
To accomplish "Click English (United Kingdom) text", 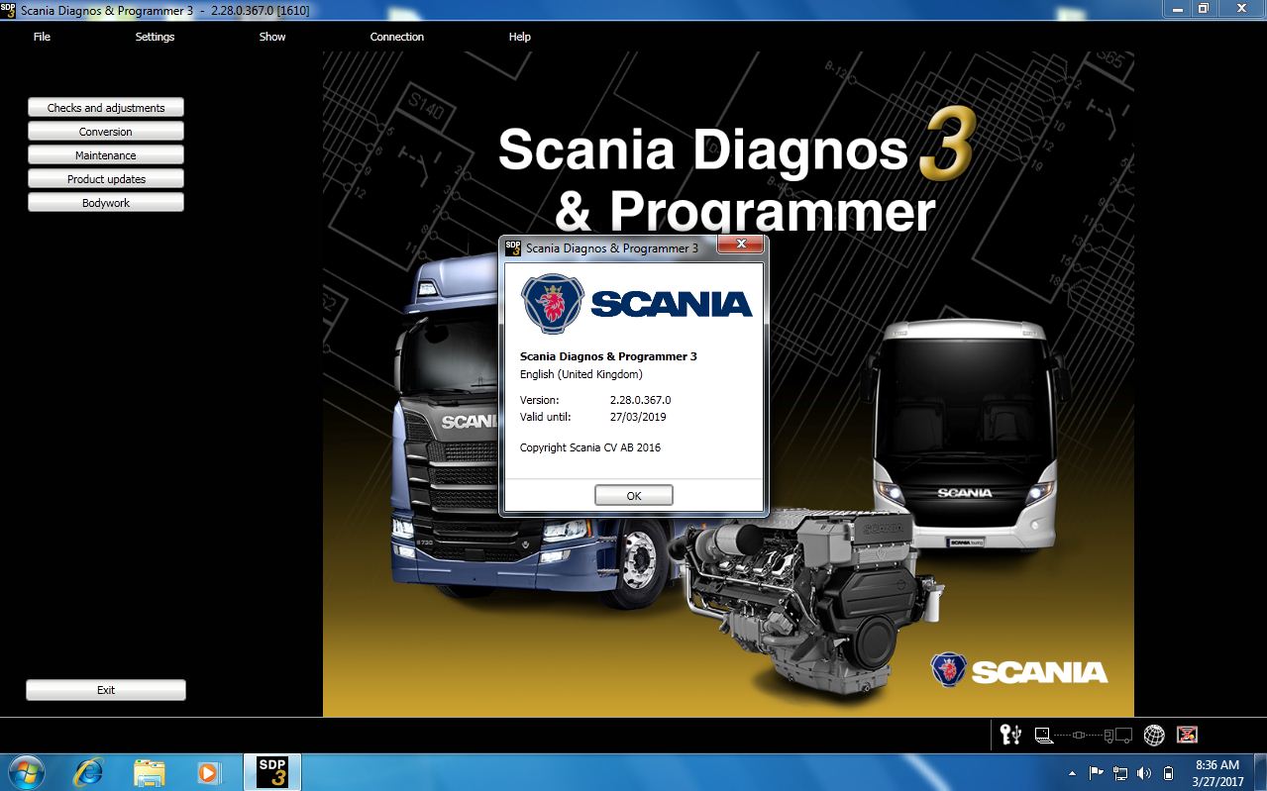I will 581,374.
